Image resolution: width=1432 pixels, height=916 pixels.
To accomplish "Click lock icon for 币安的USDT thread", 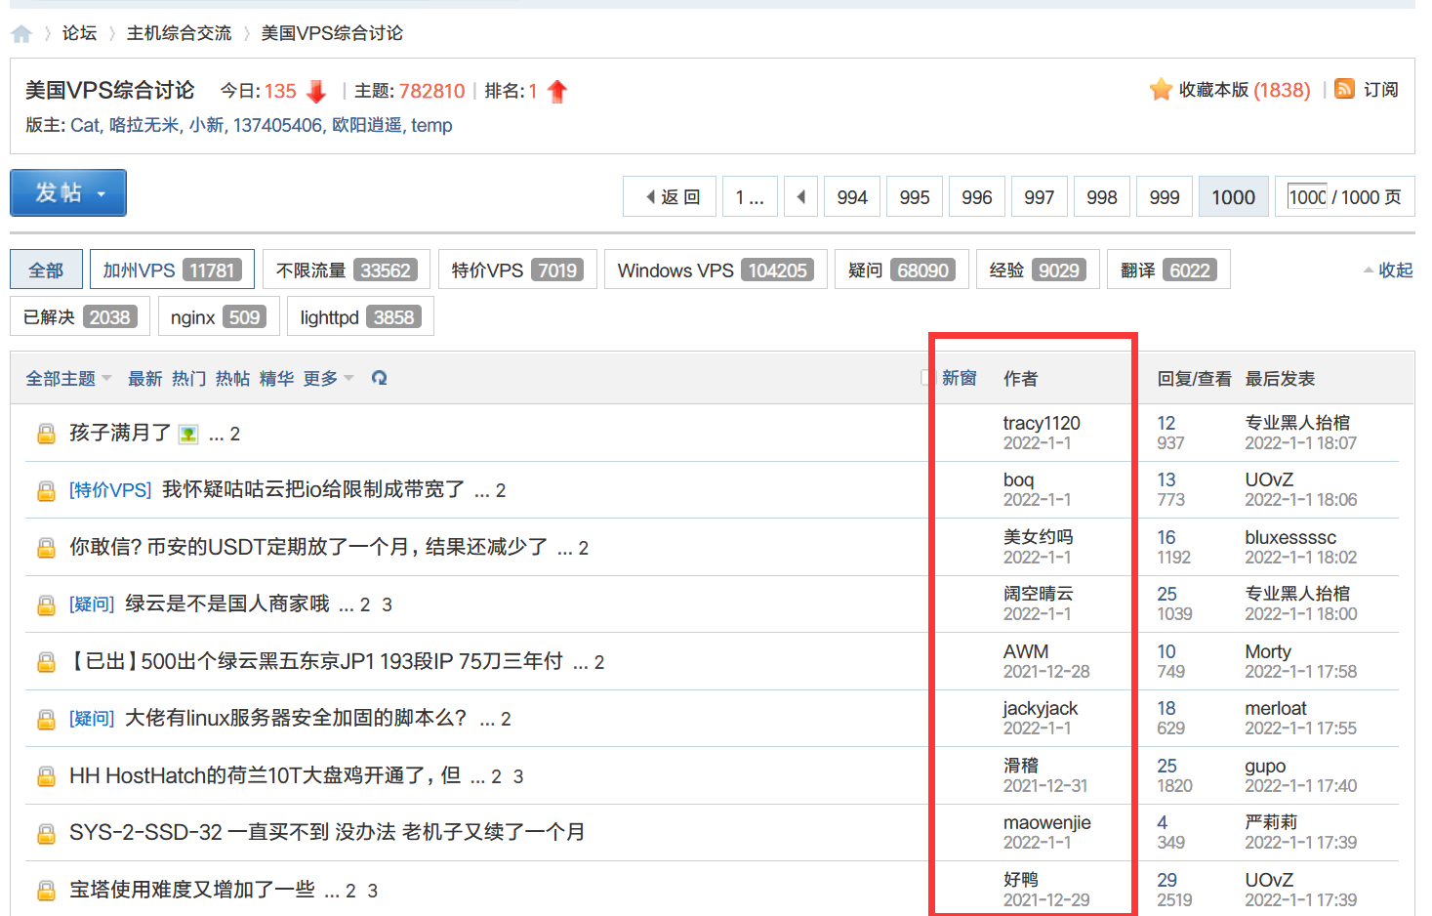I will coord(46,548).
